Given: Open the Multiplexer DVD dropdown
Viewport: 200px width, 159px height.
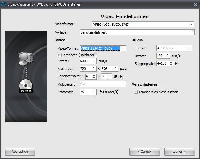Looking at the screenshot, I should (123, 84).
